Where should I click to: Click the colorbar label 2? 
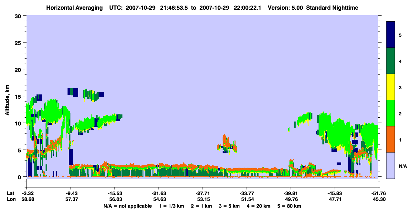(400, 113)
